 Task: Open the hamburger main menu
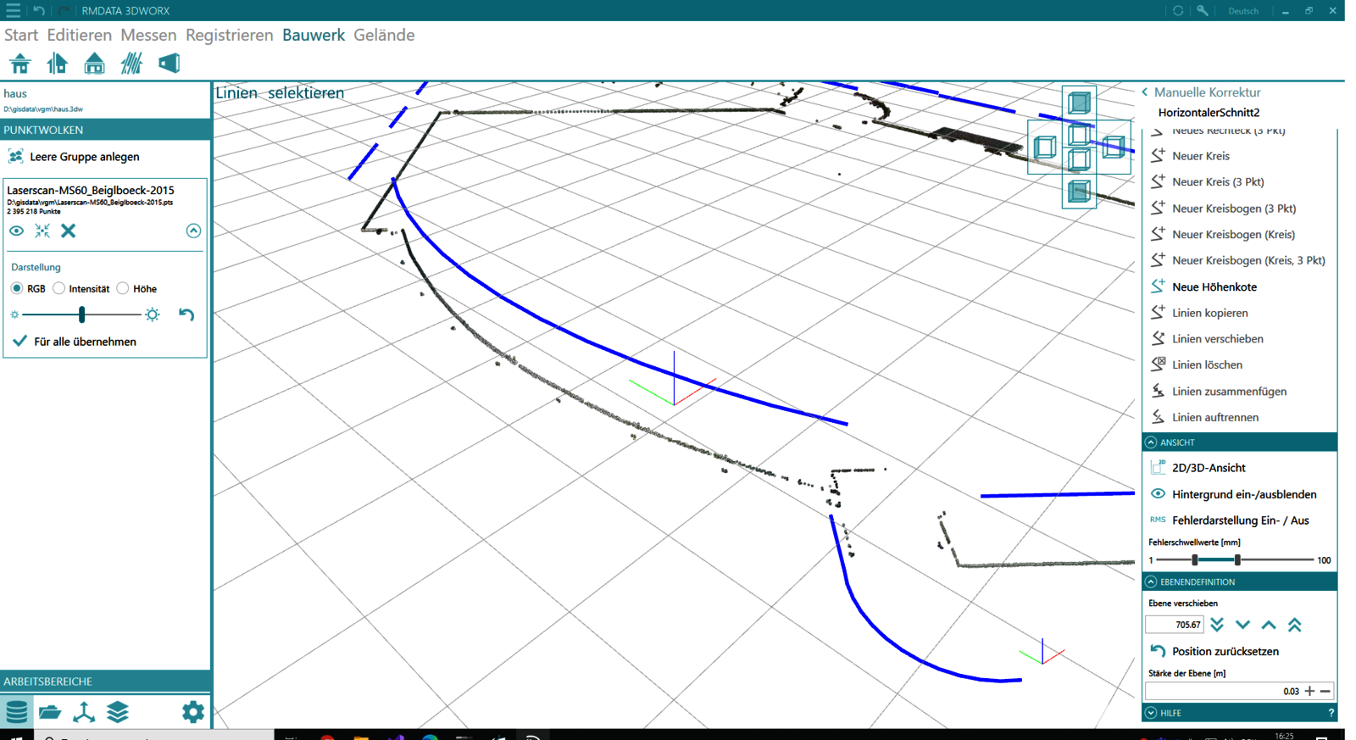click(13, 10)
